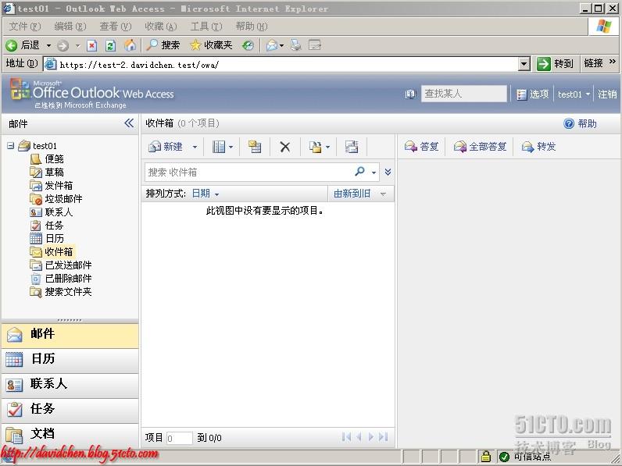Viewport: 622px width, 466px height.
Task: Collapse the test01 mailbox tree node
Action: click(10, 145)
